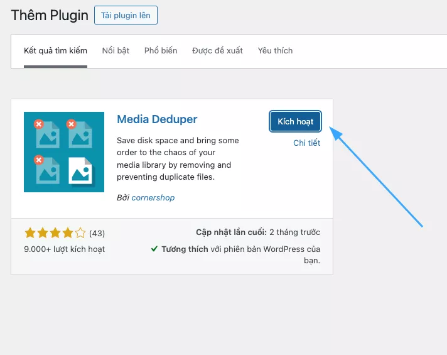This screenshot has width=447, height=355.
Task: Click the 9.000+ lượt kích hoạt text
Action: tap(65, 249)
